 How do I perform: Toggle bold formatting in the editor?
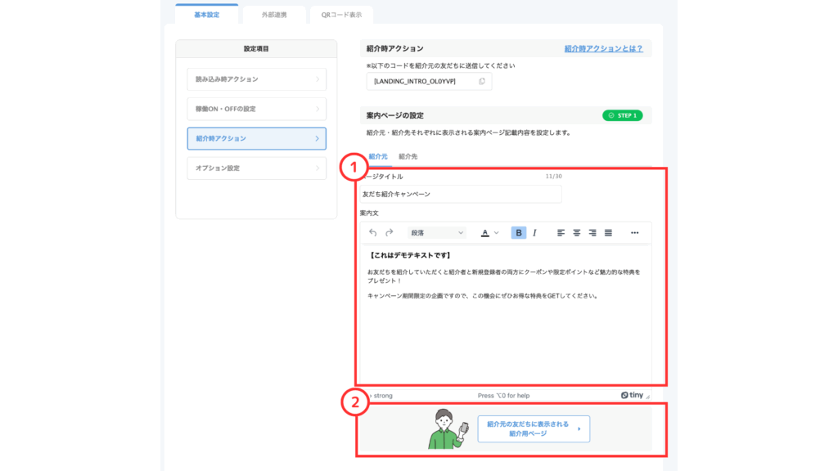tap(519, 233)
